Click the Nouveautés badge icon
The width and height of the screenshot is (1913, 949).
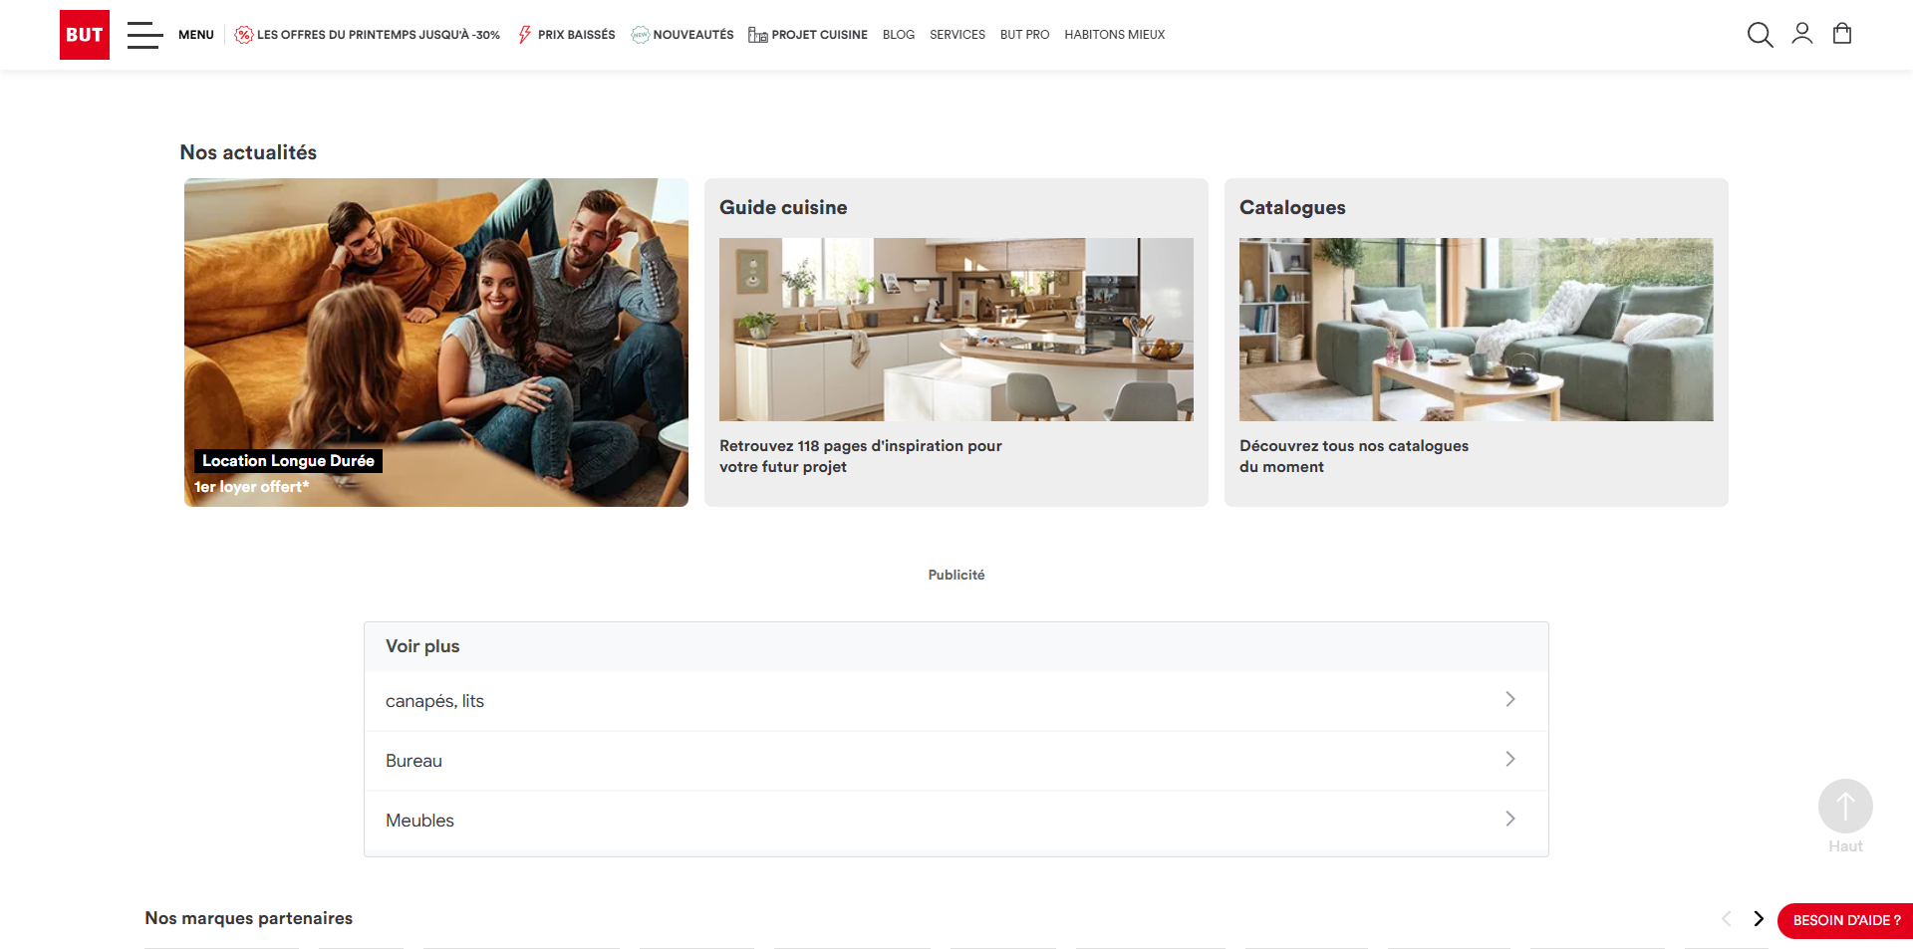(x=641, y=35)
